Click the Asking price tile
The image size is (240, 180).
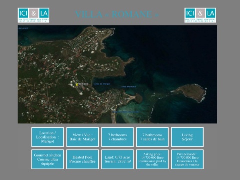152,159
